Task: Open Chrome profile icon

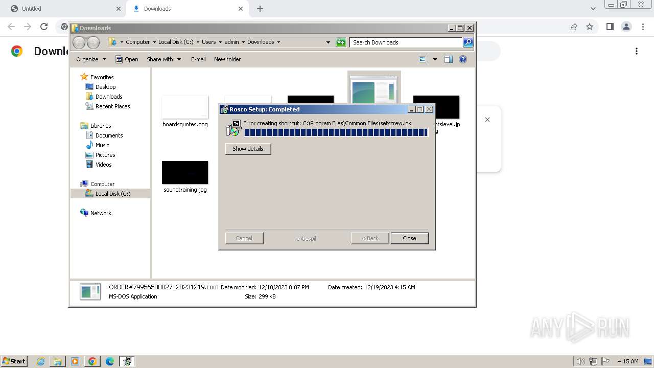Action: tap(626, 27)
